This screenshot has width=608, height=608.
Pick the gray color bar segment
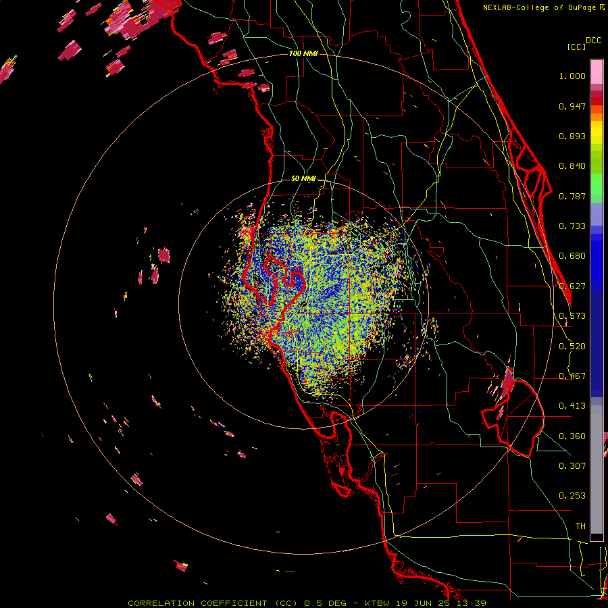[x=597, y=470]
